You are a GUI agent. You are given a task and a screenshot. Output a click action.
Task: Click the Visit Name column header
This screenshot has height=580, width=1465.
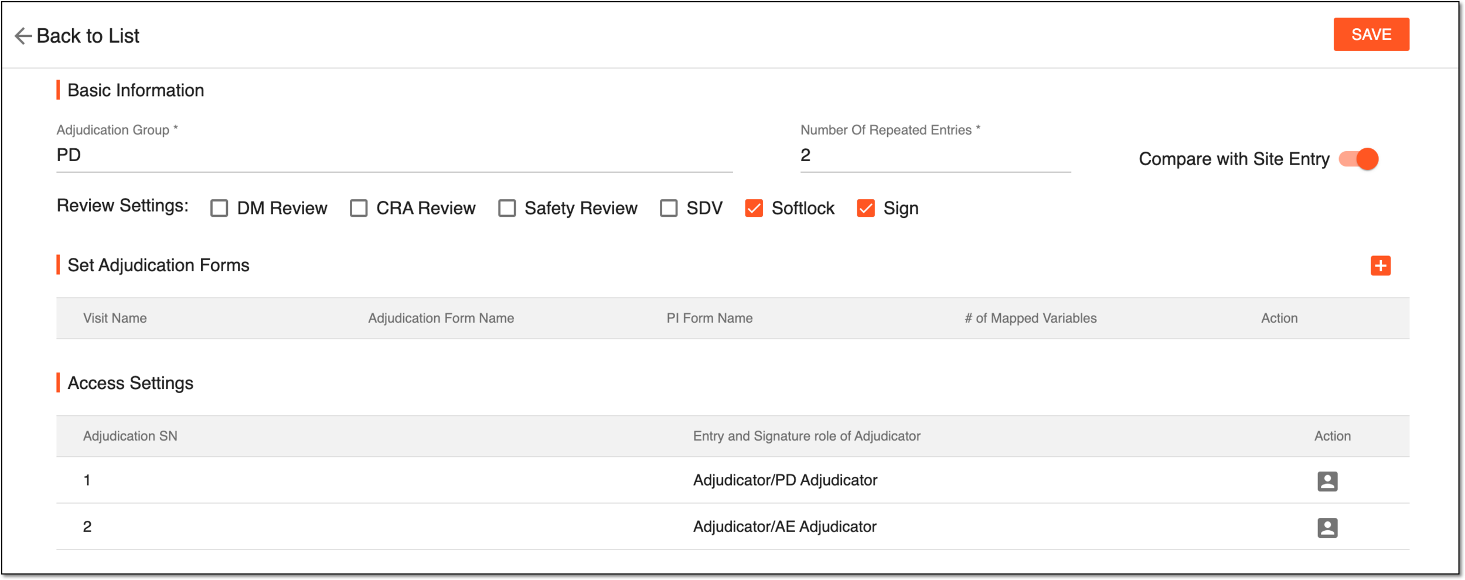pos(115,318)
